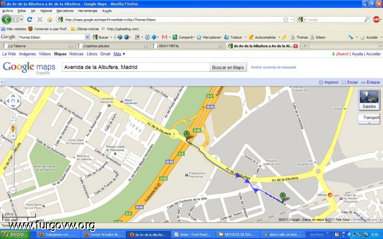Switch to the Copilotos peludos tab
383x239 pixels.
pos(113,46)
